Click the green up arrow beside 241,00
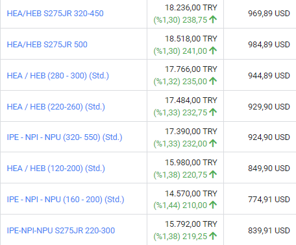 (x=213, y=51)
